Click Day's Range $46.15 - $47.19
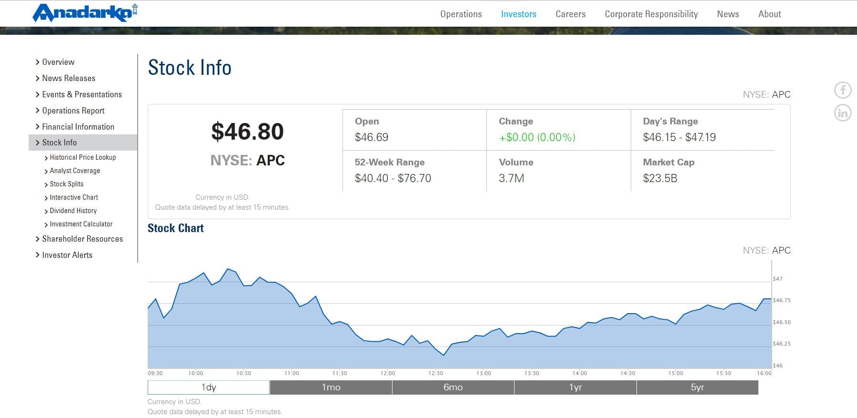The height and width of the screenshot is (418, 857). pos(679,137)
